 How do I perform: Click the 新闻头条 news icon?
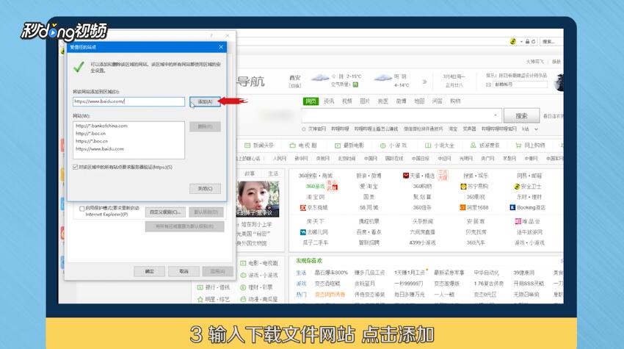click(x=247, y=145)
